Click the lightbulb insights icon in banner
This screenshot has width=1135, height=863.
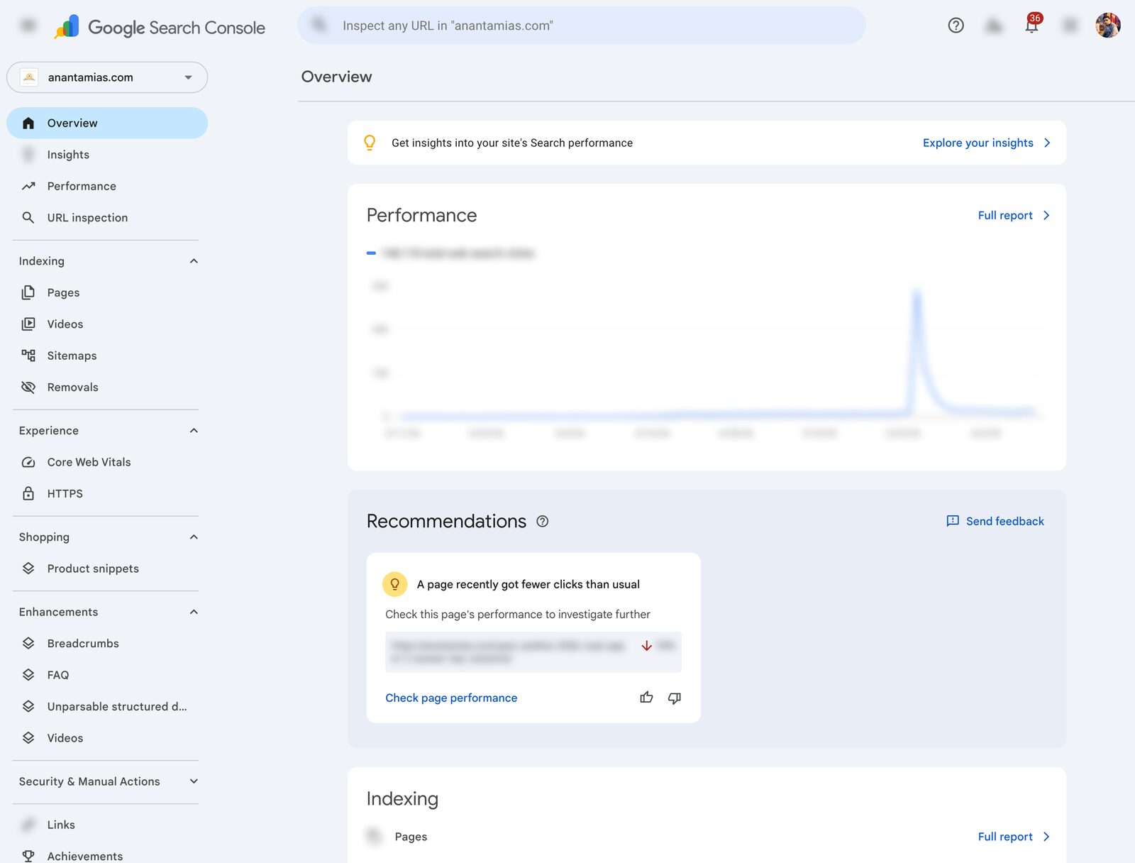tap(370, 143)
